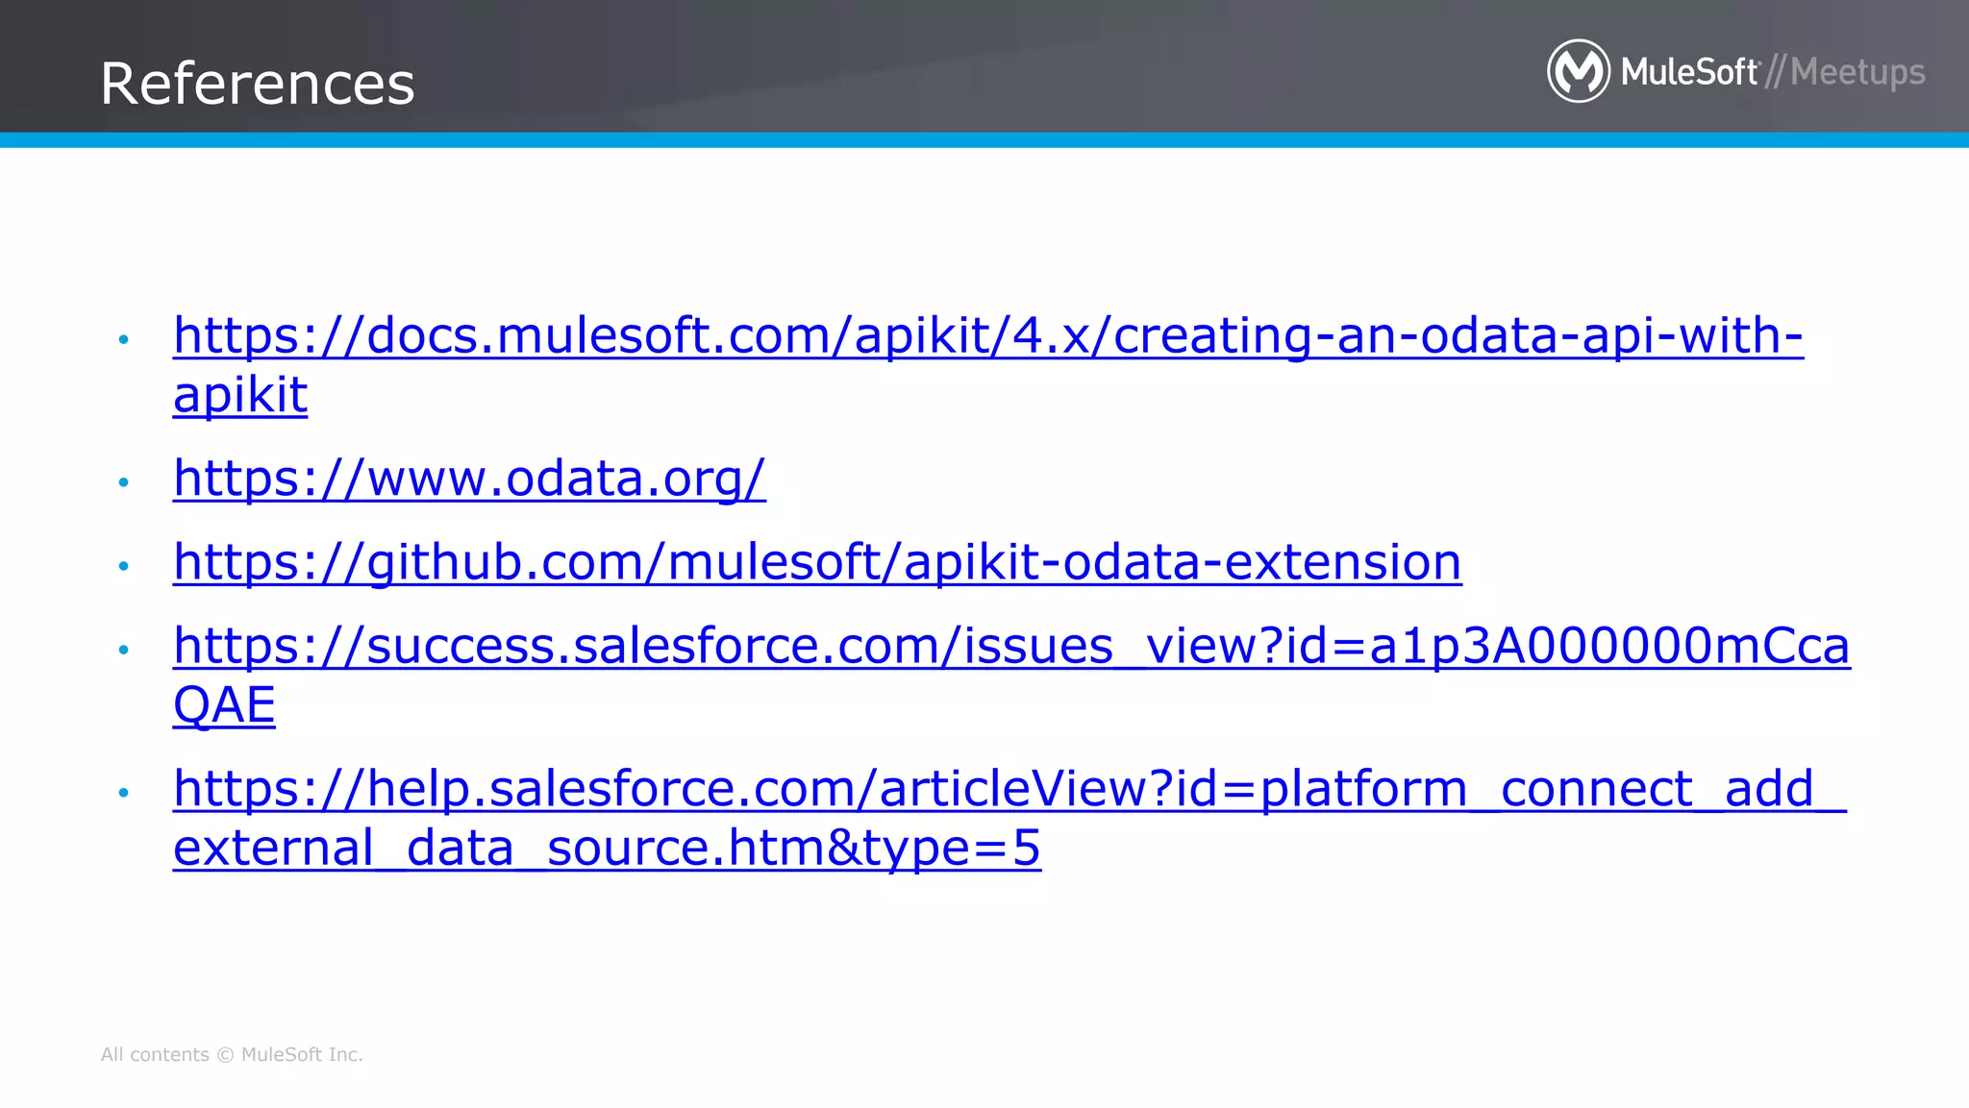Screen dimensions: 1969x1108
Task: Click the bullet before the github.com link
Action: coord(123,566)
